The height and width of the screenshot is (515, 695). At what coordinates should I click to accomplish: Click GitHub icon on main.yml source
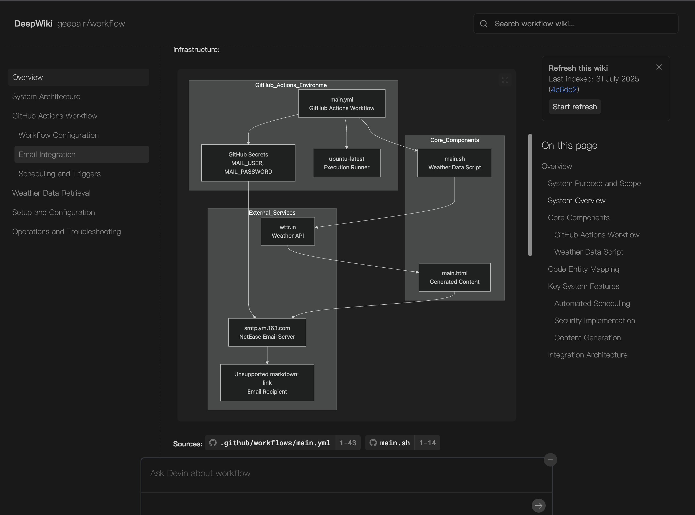[x=213, y=443]
